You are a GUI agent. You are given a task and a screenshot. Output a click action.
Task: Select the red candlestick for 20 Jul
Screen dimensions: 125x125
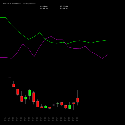tap(62, 104)
